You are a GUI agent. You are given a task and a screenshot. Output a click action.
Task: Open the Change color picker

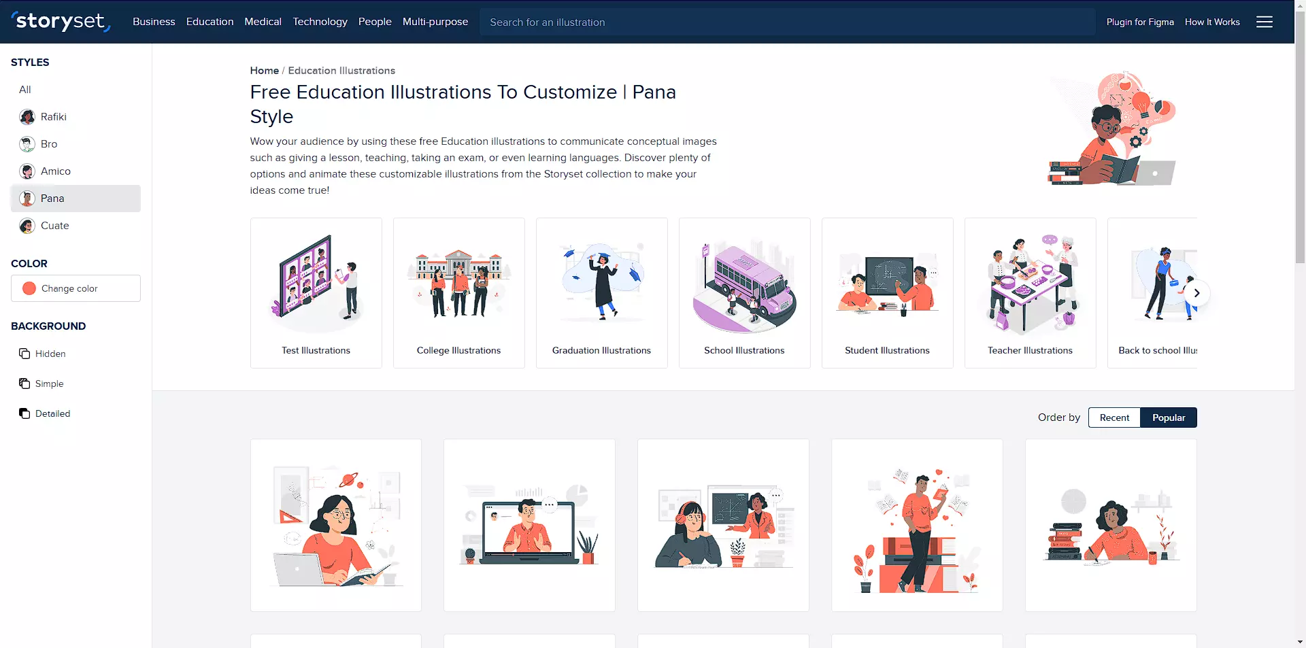[x=76, y=288]
